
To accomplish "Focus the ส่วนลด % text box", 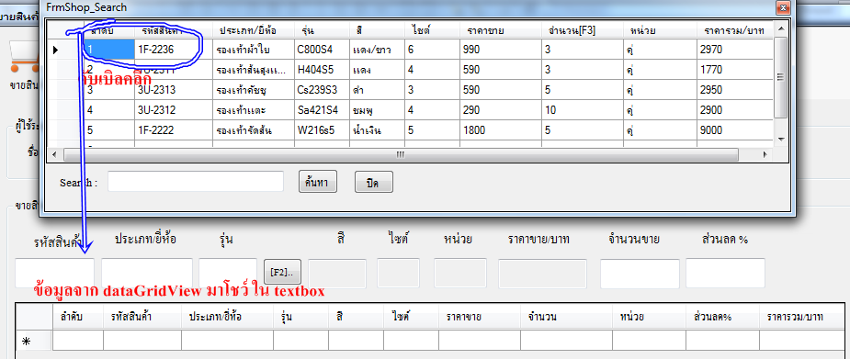I will (725, 273).
